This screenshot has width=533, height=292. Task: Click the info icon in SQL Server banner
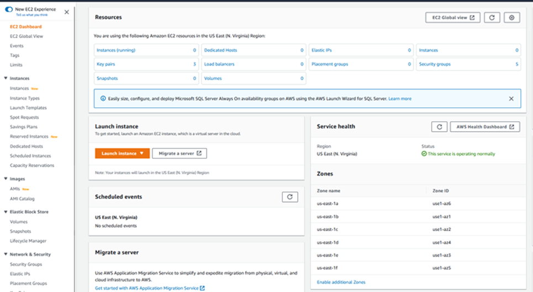[103, 98]
